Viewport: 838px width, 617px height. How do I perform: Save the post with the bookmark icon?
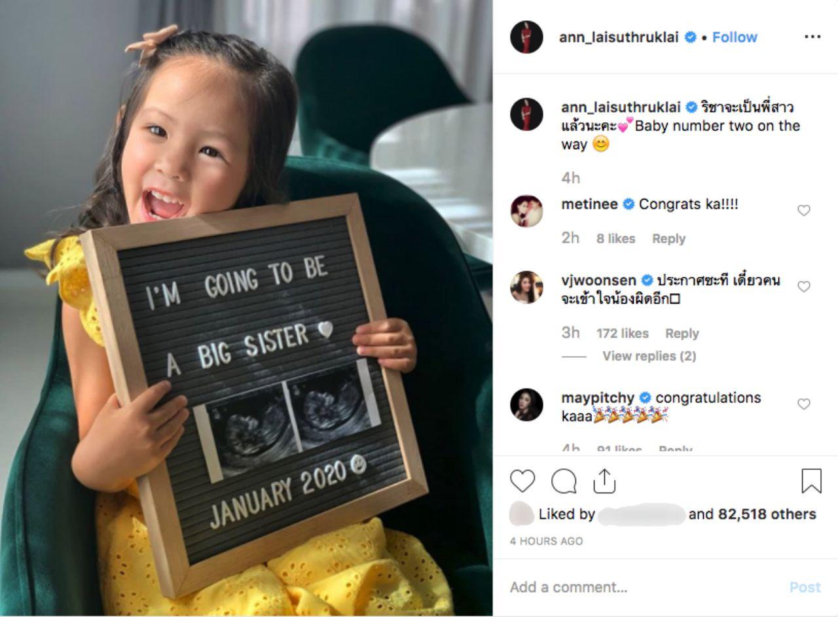(811, 481)
